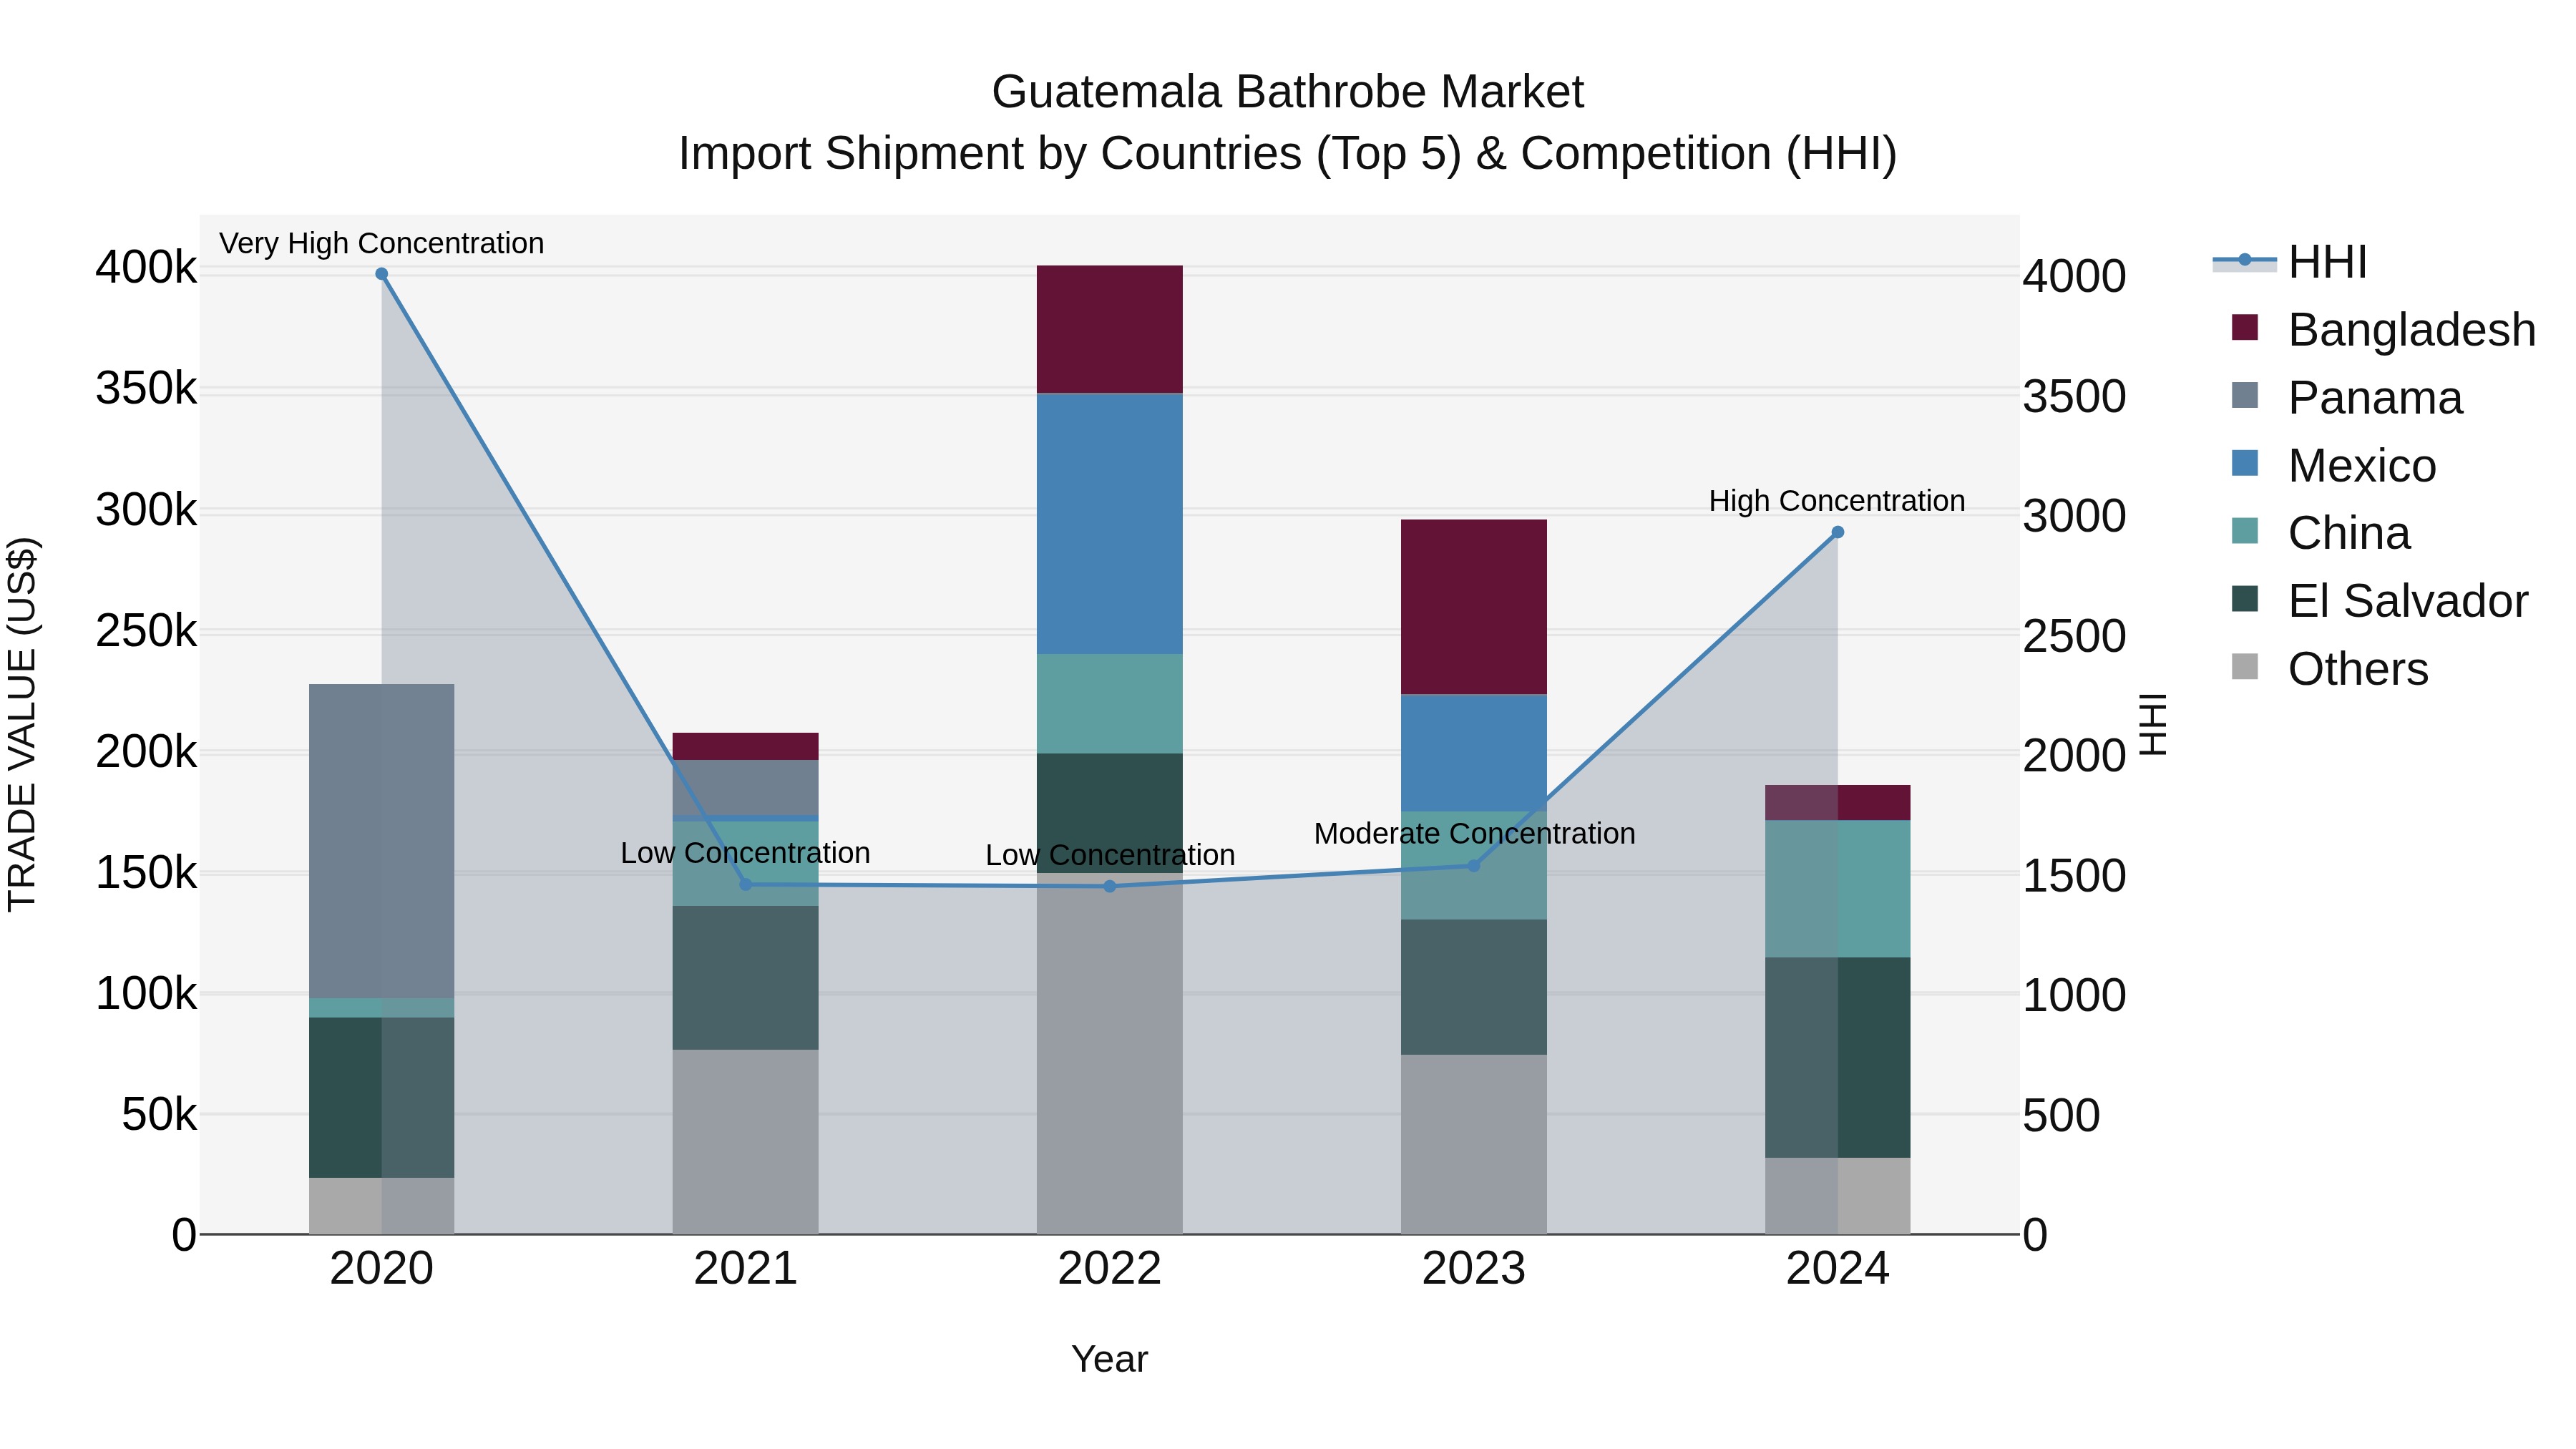
Task: Click the 400k left axis tick label
Action: tap(146, 267)
